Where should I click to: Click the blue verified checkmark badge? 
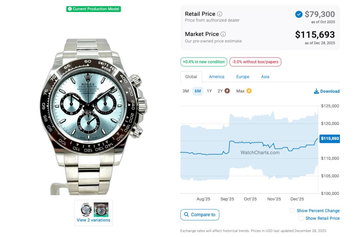coord(299,14)
